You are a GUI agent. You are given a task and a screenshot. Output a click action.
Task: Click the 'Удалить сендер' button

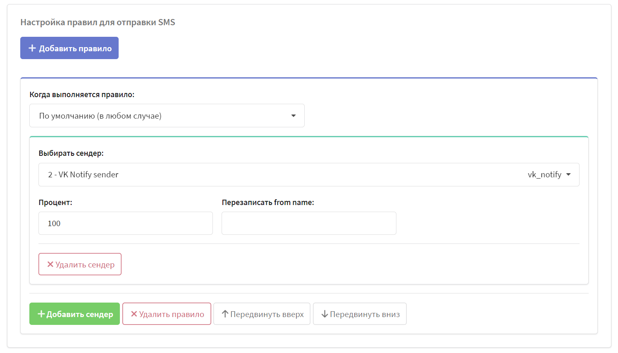[80, 264]
